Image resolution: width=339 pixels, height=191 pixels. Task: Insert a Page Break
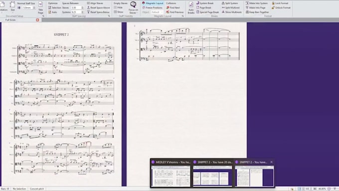tap(204, 7)
